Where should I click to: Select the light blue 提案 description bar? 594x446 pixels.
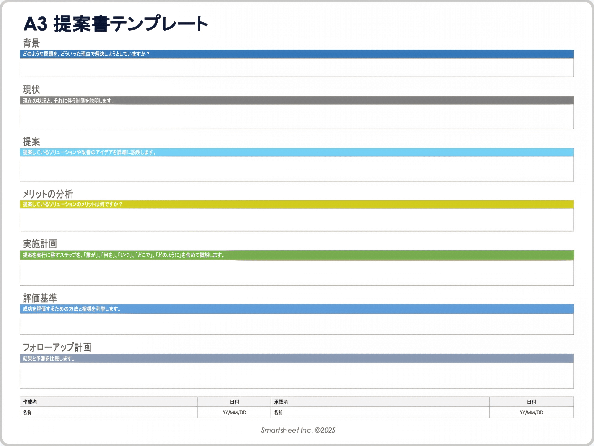pyautogui.click(x=296, y=152)
